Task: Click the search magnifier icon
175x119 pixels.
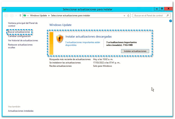Action: coord(168,15)
